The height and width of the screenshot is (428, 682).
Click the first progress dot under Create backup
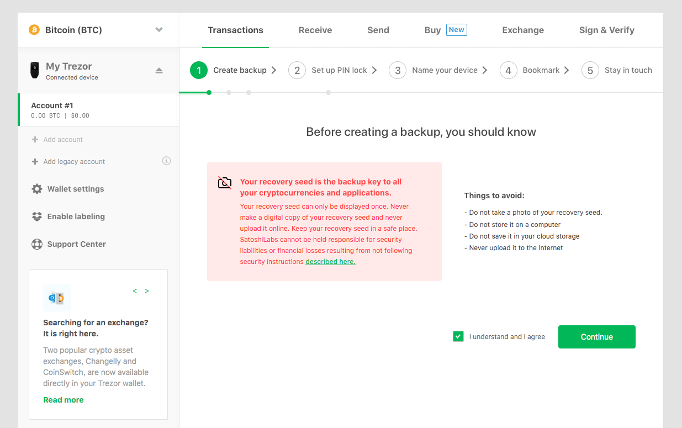tap(209, 93)
